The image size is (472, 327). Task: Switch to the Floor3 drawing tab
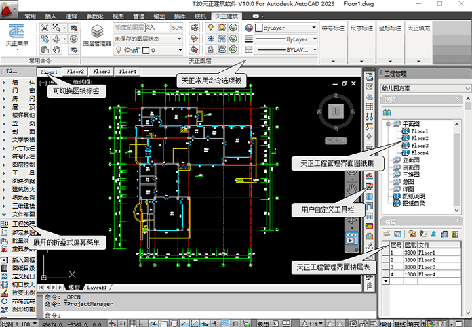[x=101, y=71]
